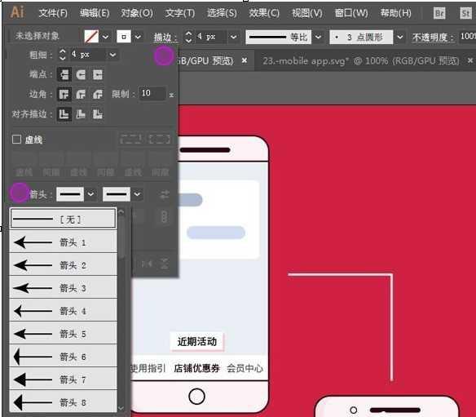Image resolution: width=476 pixels, height=417 pixels.
Task: Launch Adobe Bridge via Br icon
Action: coord(439,13)
